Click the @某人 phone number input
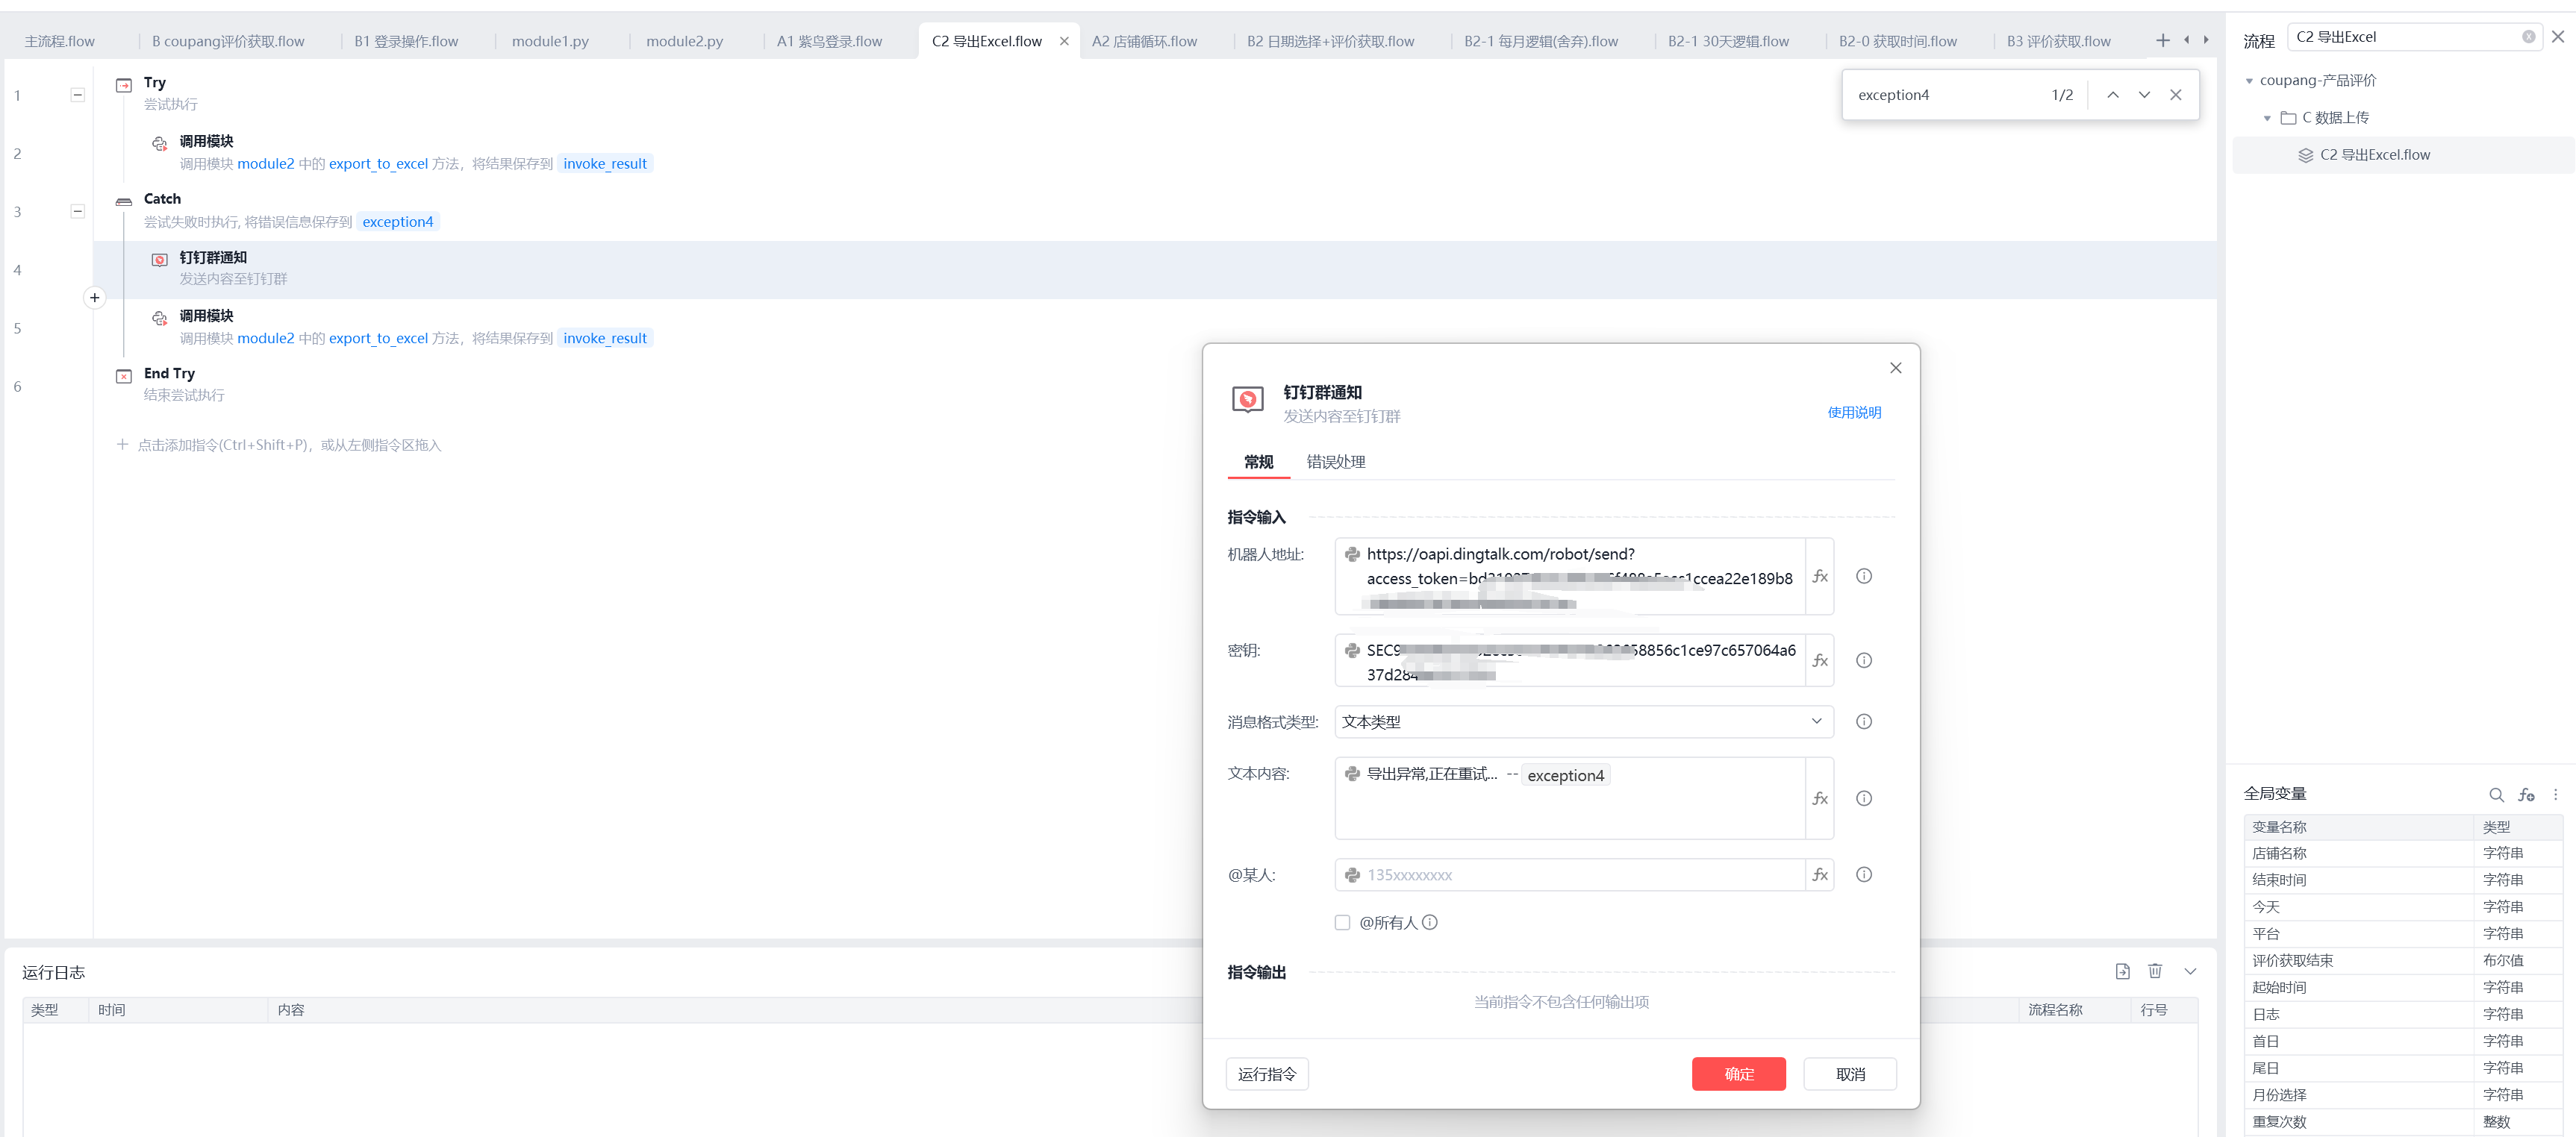Screen dimensions: 2576x1137 1570,874
